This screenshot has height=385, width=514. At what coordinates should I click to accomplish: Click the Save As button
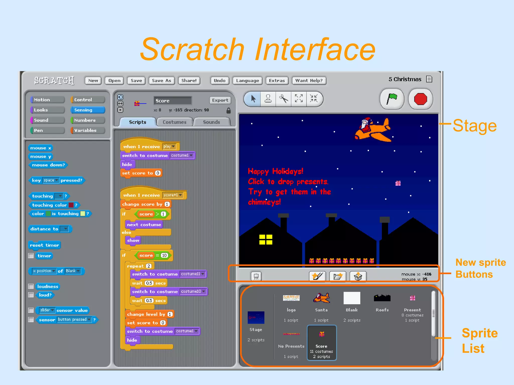pyautogui.click(x=161, y=80)
